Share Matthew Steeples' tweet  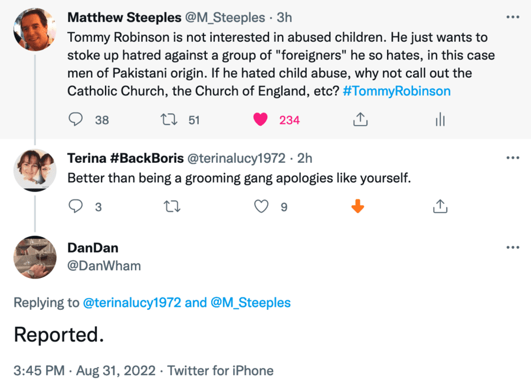360,120
